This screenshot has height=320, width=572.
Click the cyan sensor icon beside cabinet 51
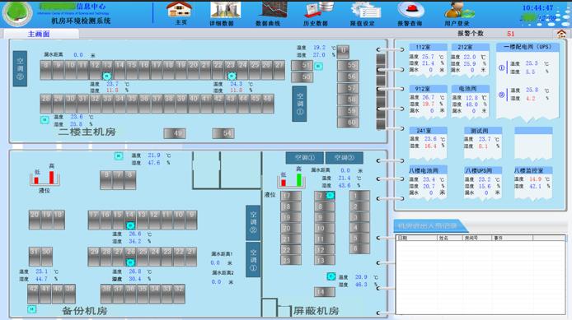tap(318, 67)
